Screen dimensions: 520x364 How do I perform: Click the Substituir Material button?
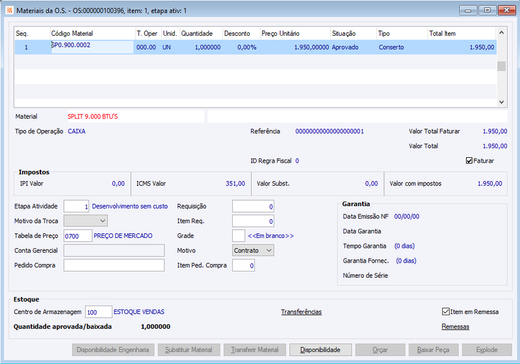(188, 350)
